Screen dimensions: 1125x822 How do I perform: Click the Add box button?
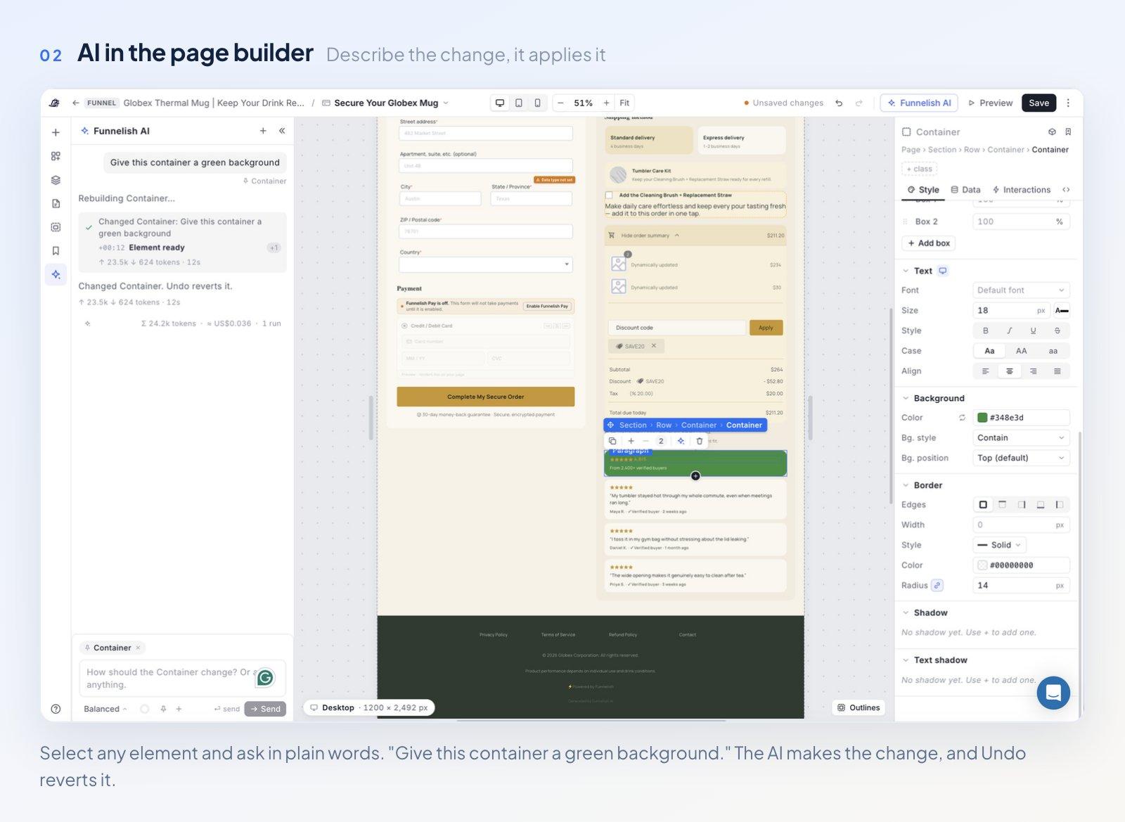point(928,243)
